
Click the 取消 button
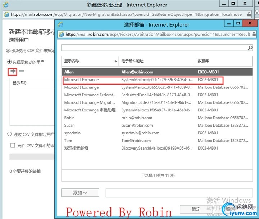pos(230,209)
